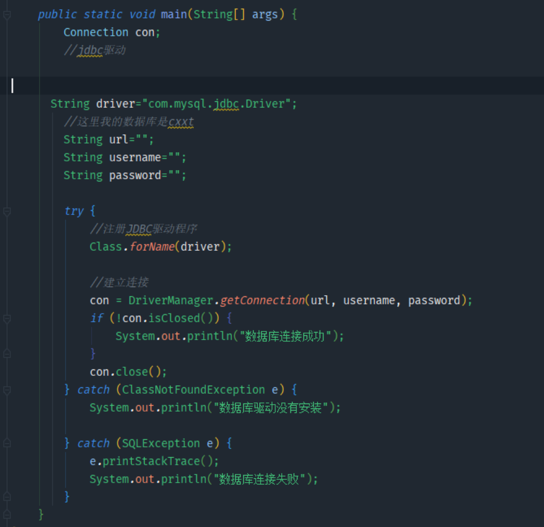Click the con.close() statement
Screen dimensions: 544x527
[128, 372]
